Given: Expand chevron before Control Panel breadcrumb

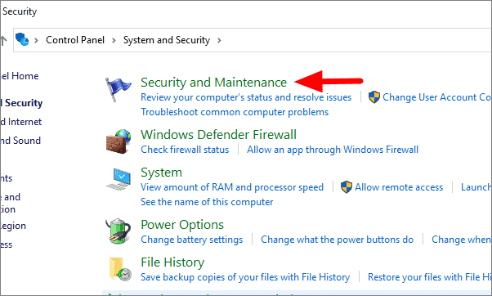Looking at the screenshot, I should tap(36, 41).
